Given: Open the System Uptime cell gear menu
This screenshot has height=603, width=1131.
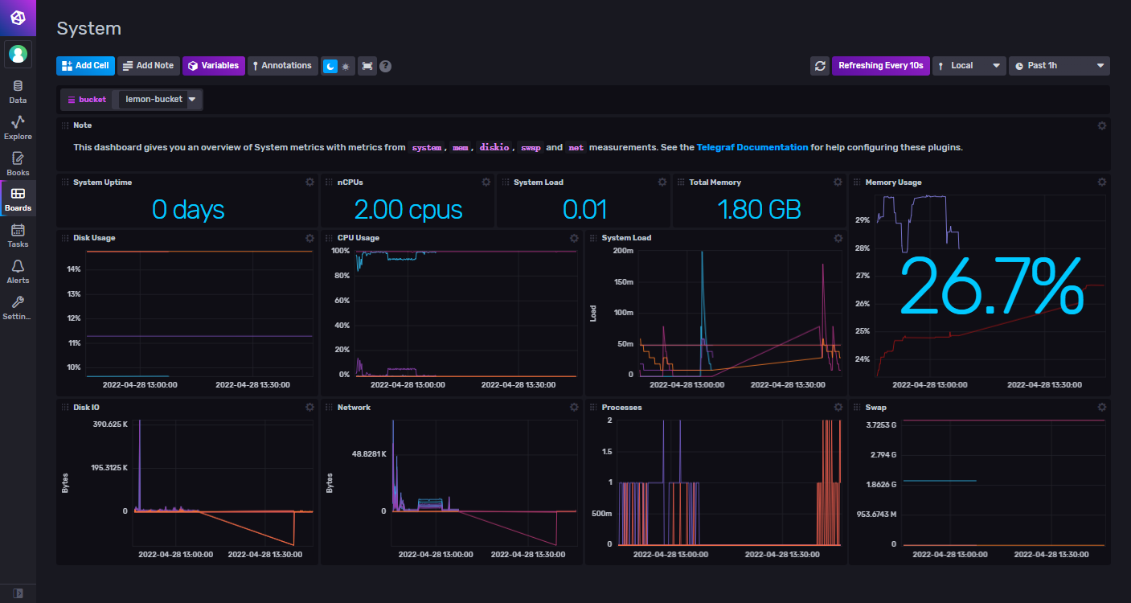Looking at the screenshot, I should [309, 183].
